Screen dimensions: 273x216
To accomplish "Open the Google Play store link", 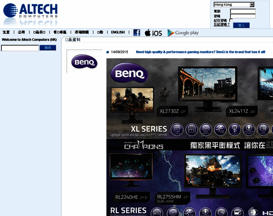I will tap(183, 33).
